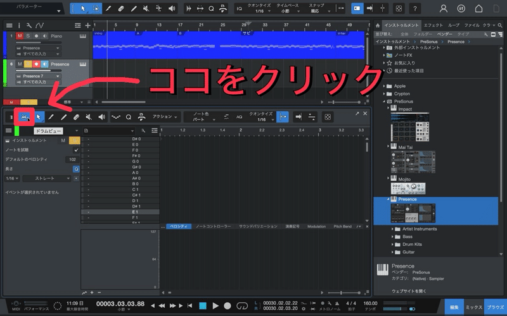Toggle monitor on the Presence track

point(44,64)
